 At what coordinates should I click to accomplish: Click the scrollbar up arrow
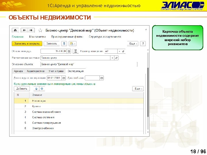148,50
